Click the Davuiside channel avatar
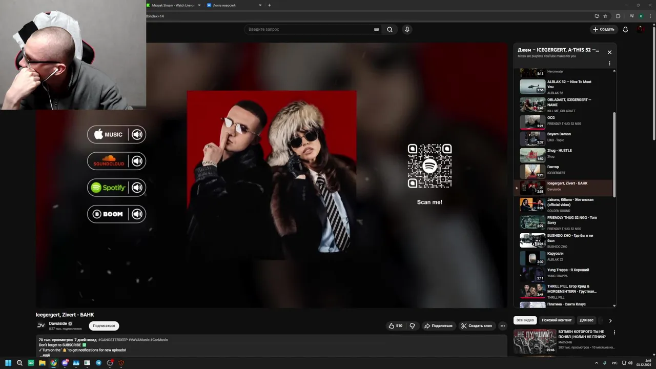Image resolution: width=656 pixels, height=369 pixels. [x=41, y=325]
